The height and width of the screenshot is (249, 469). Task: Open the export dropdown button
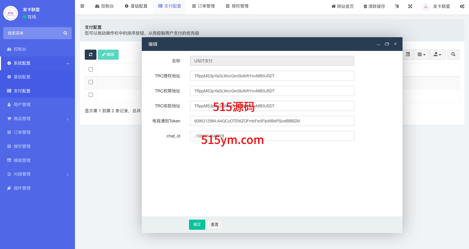click(x=437, y=54)
